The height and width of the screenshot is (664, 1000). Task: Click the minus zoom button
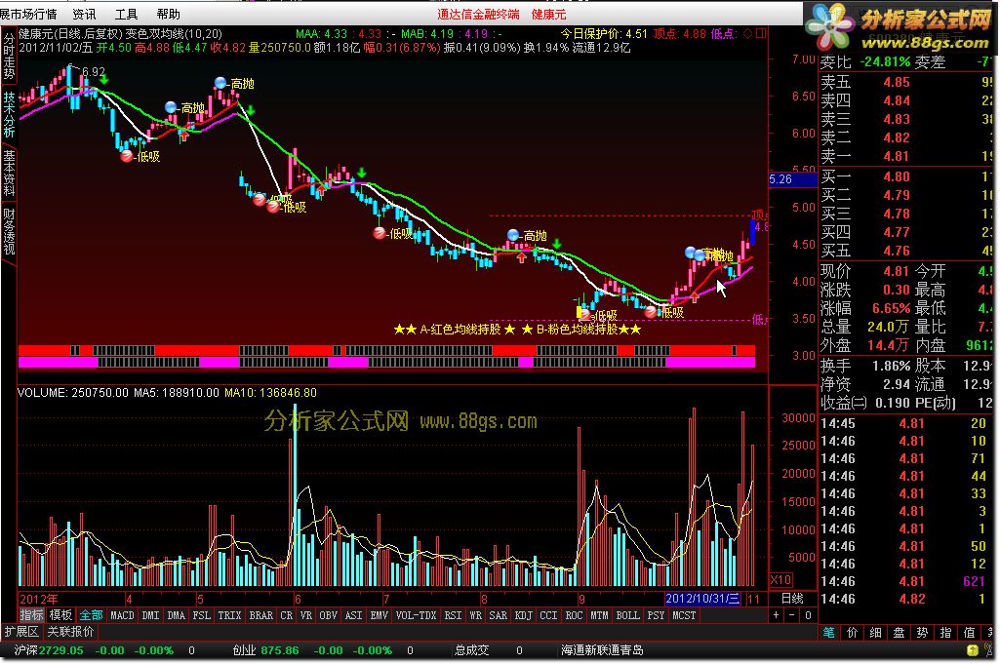click(x=792, y=615)
